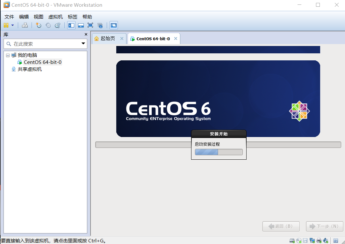Open the 标签 menu
Screen dimensions: 345x244
[x=73, y=17]
